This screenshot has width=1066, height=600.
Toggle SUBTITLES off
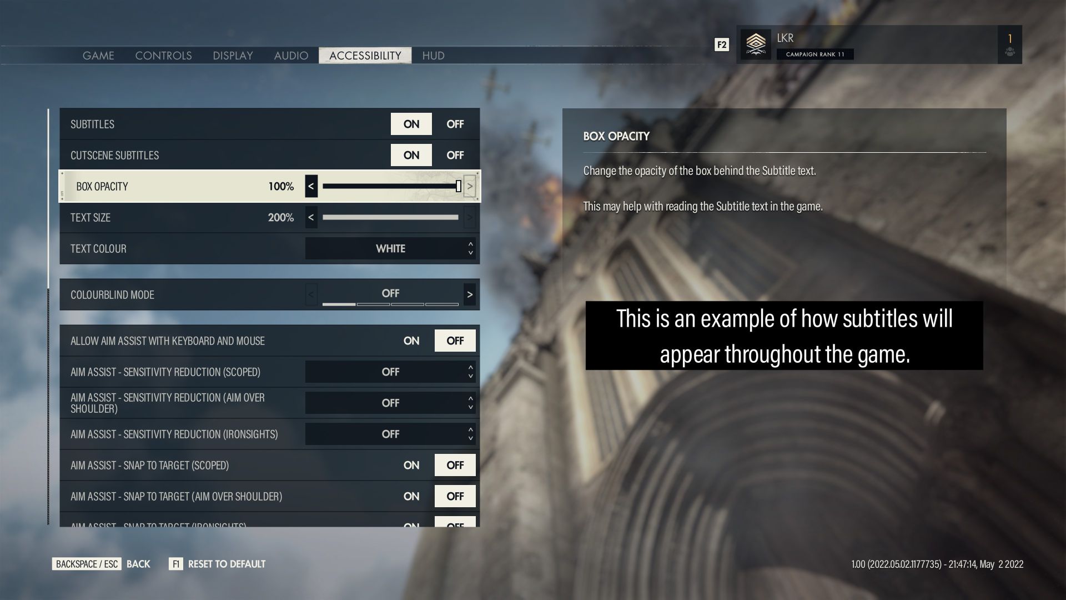tap(455, 123)
